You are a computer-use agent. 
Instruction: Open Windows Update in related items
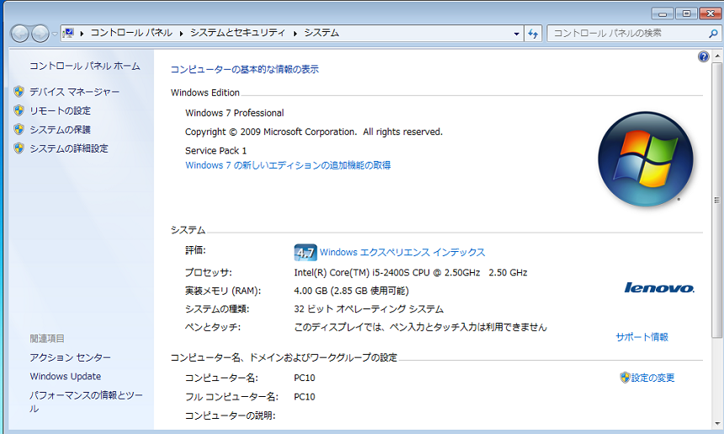click(x=65, y=377)
